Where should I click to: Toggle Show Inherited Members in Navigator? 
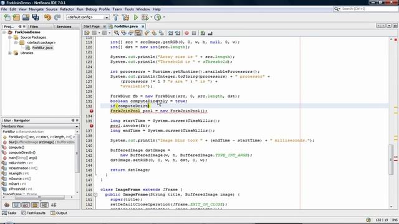click(7, 205)
